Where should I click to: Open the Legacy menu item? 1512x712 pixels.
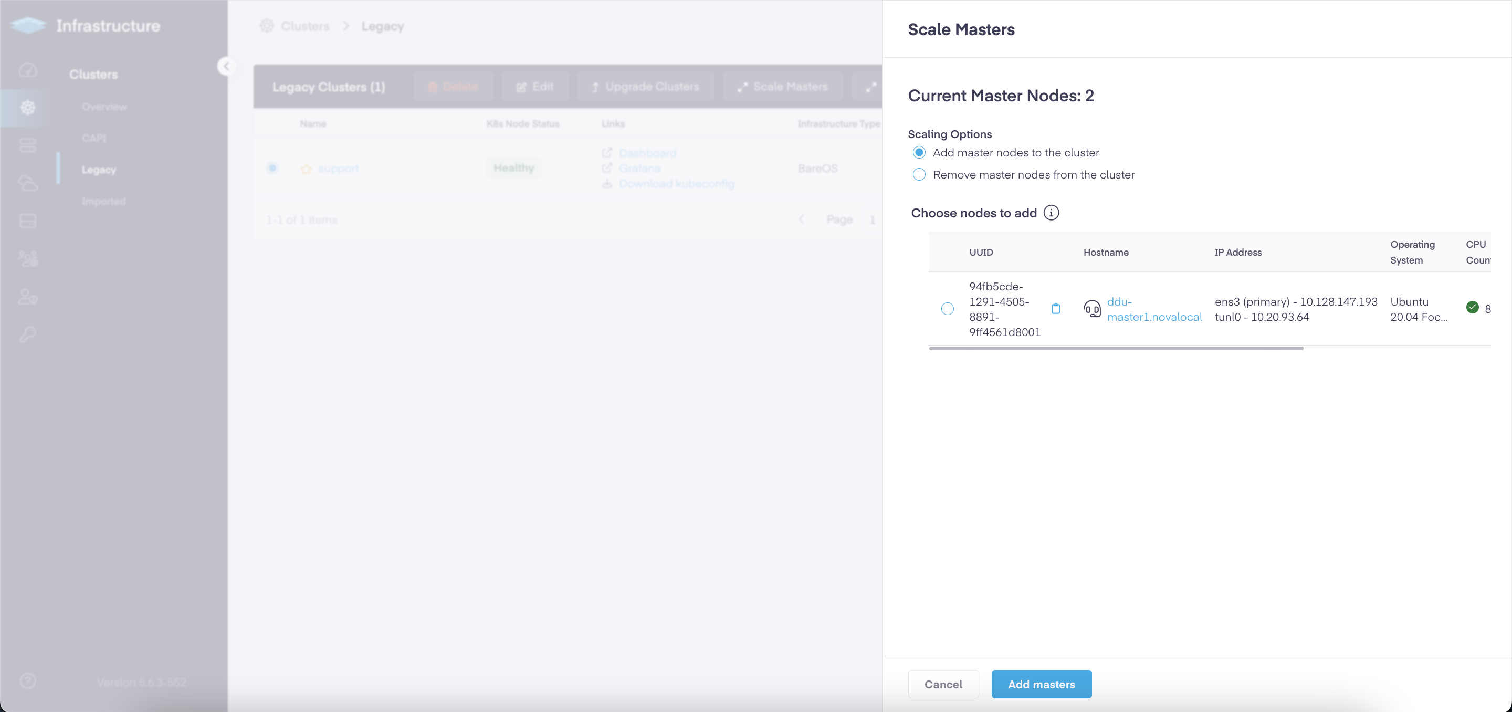click(99, 170)
